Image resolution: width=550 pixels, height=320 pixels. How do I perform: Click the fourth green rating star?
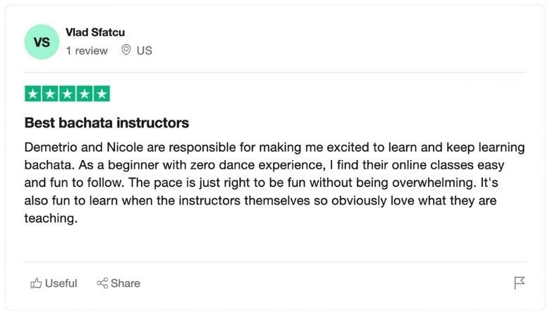[85, 94]
